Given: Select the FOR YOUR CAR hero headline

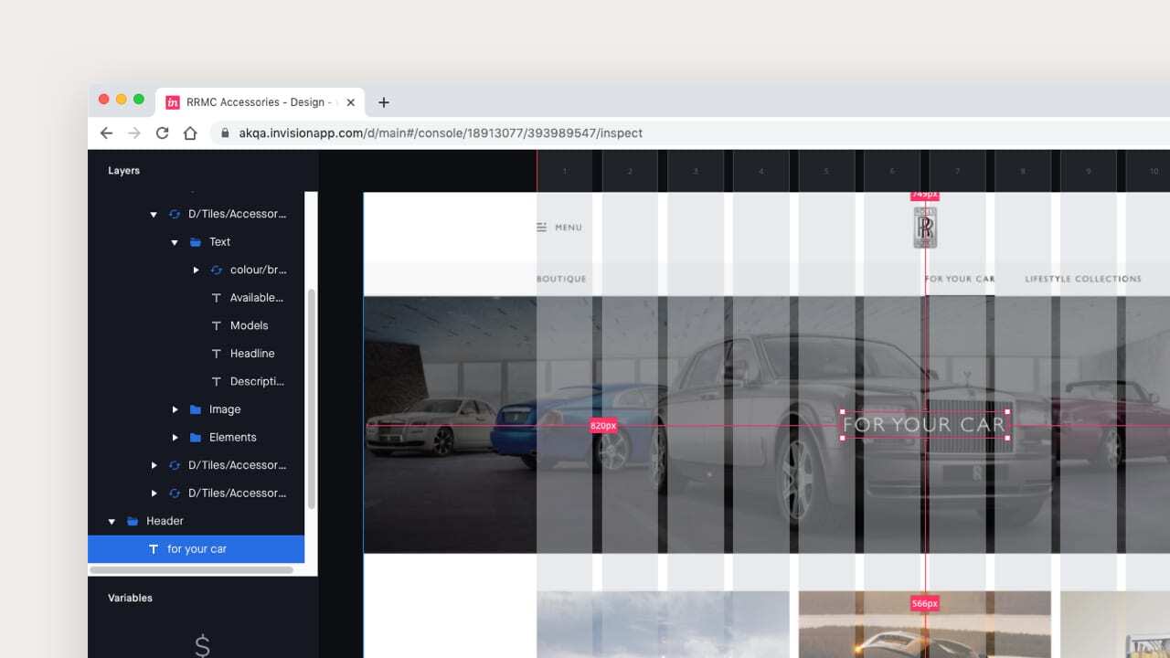Looking at the screenshot, I should (924, 424).
